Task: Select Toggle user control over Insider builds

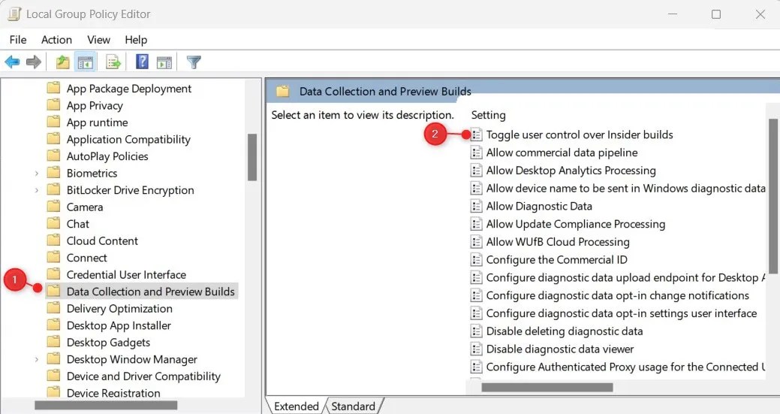Action: point(580,134)
